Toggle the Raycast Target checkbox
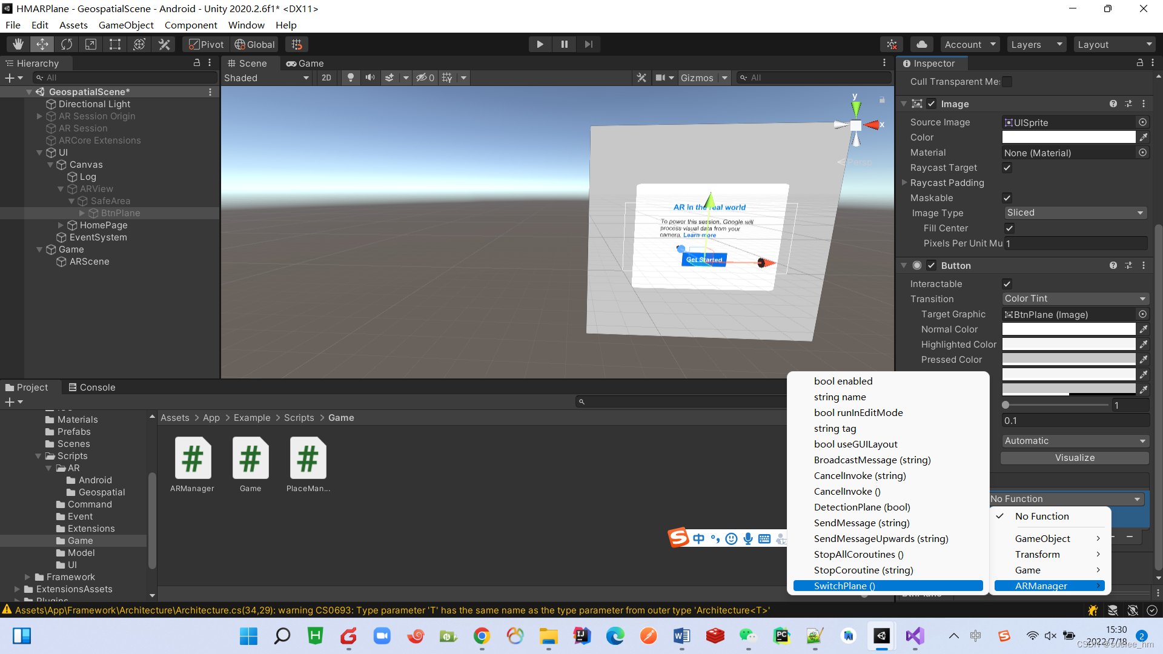 [1007, 168]
